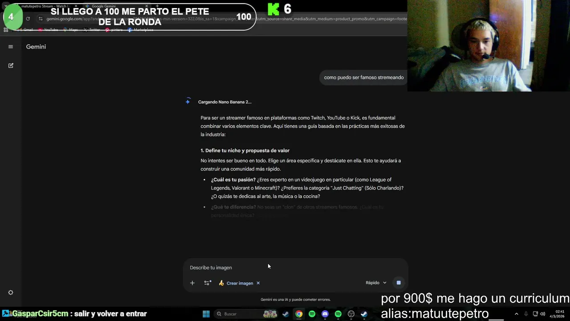Click the Gemini sparkle loading icon
570x321 pixels.
pyautogui.click(x=187, y=102)
